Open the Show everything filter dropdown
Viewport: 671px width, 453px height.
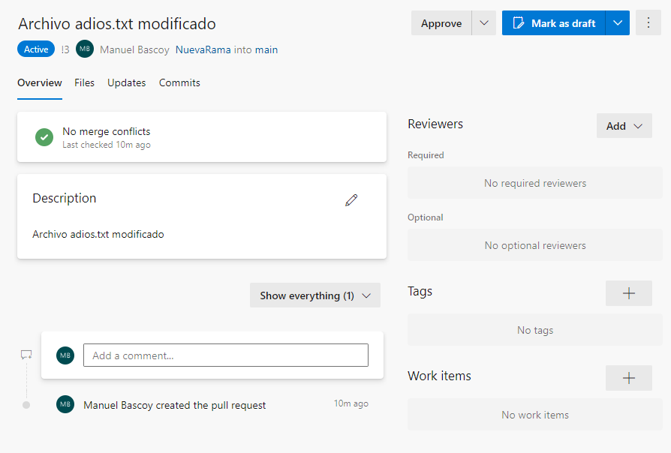315,295
